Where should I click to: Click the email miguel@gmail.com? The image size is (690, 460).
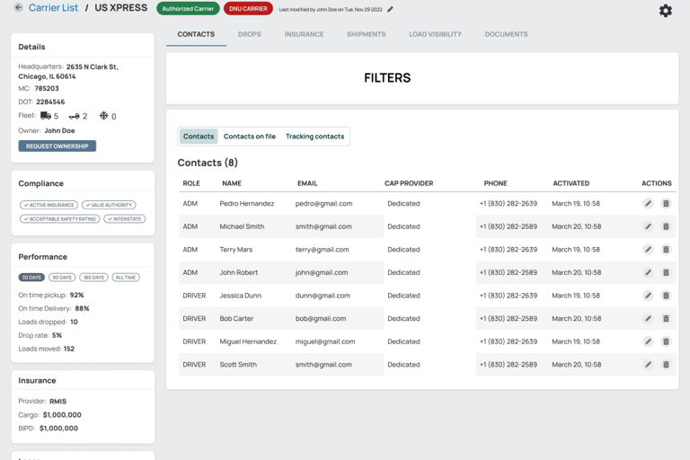pos(325,341)
